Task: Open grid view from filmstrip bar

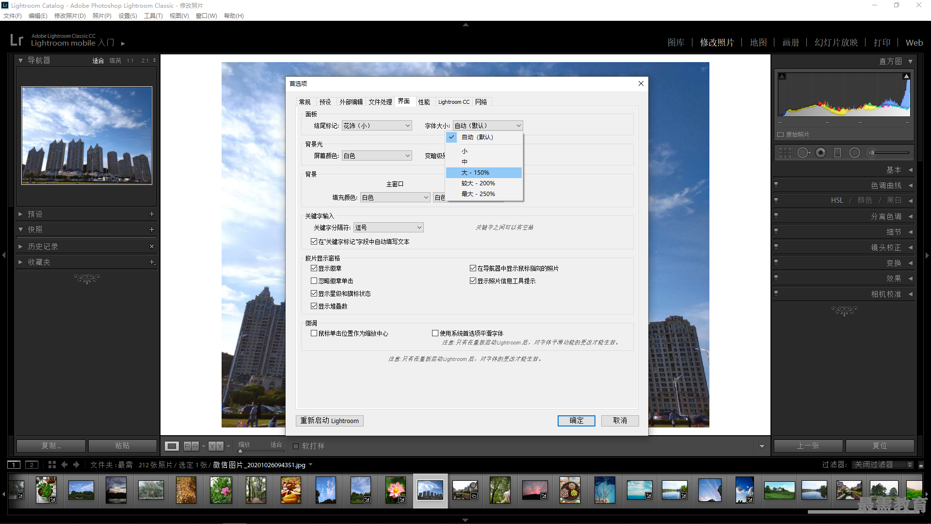Action: (x=52, y=465)
